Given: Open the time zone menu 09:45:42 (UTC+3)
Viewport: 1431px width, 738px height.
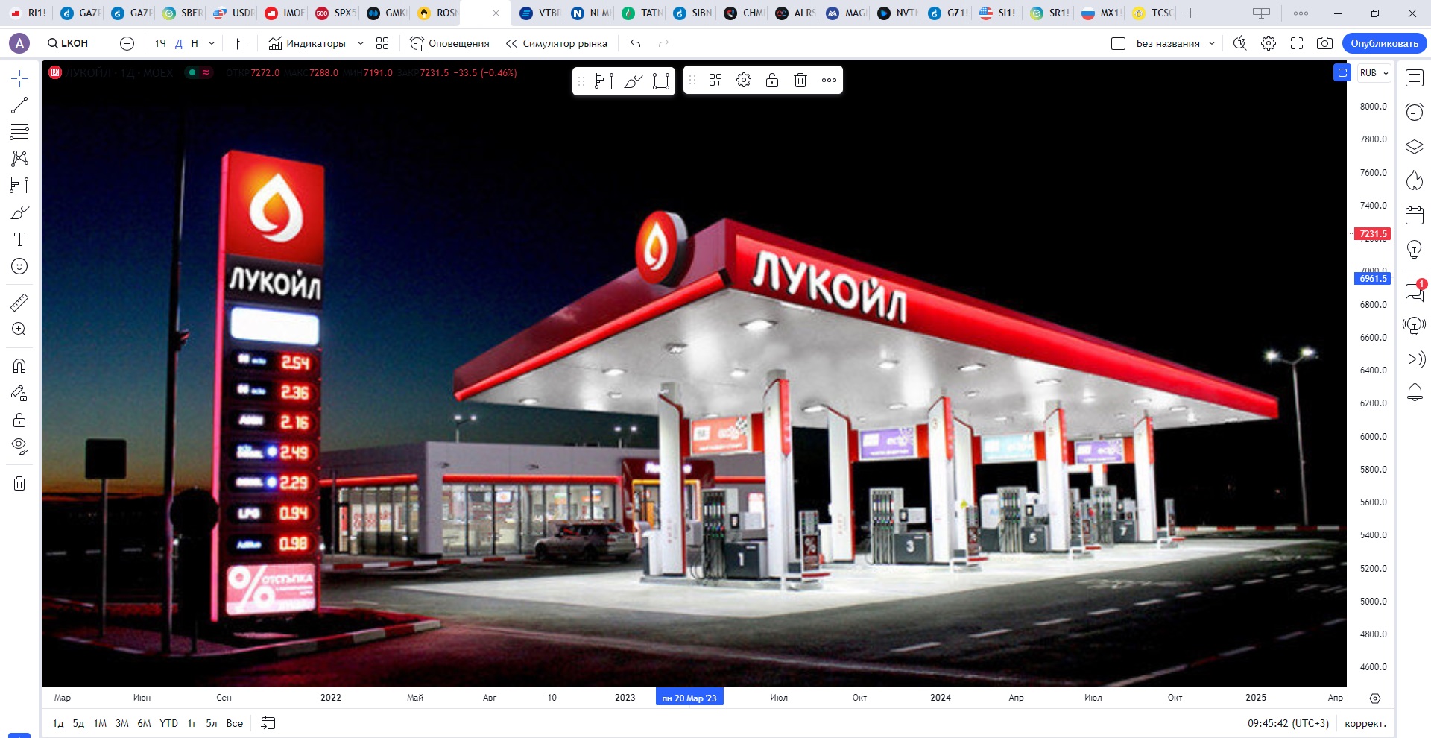Looking at the screenshot, I should point(1288,723).
